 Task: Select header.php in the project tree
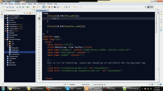pyautogui.click(x=15, y=50)
